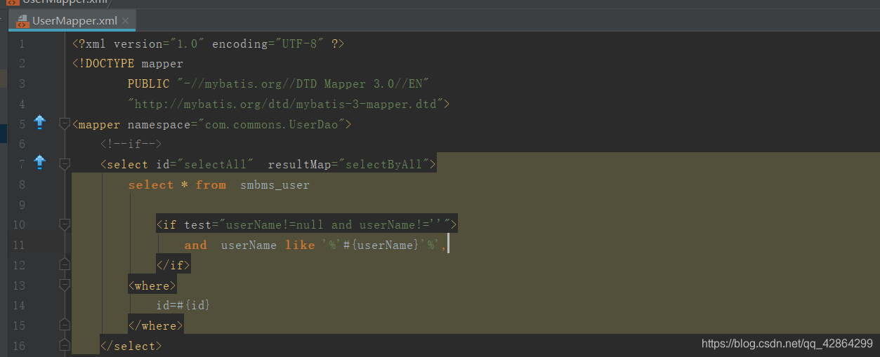Click the test condition userName!=null and userName!=''
The width and height of the screenshot is (880, 357).
coord(334,224)
